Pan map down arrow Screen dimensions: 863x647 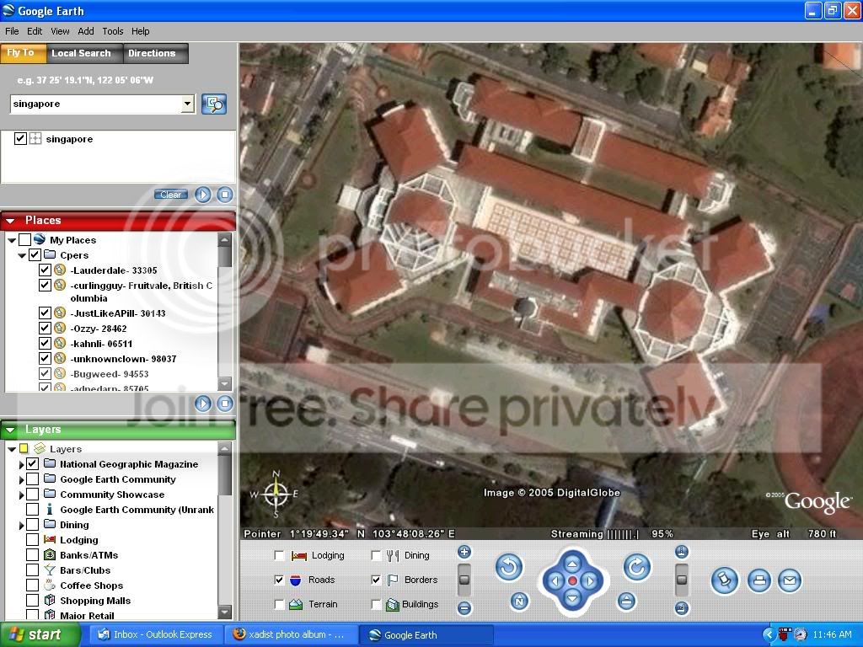coord(572,598)
